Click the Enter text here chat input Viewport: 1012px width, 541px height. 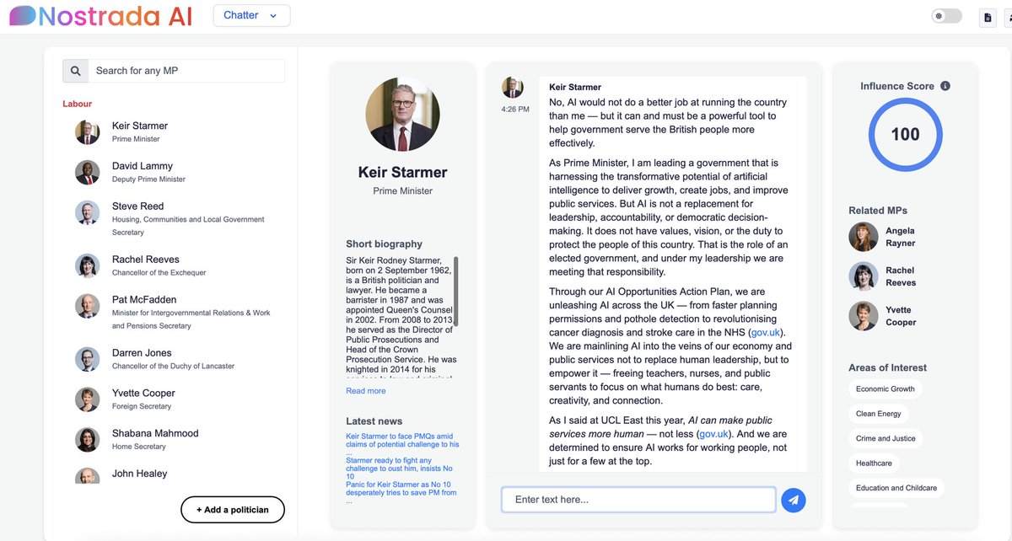point(638,500)
